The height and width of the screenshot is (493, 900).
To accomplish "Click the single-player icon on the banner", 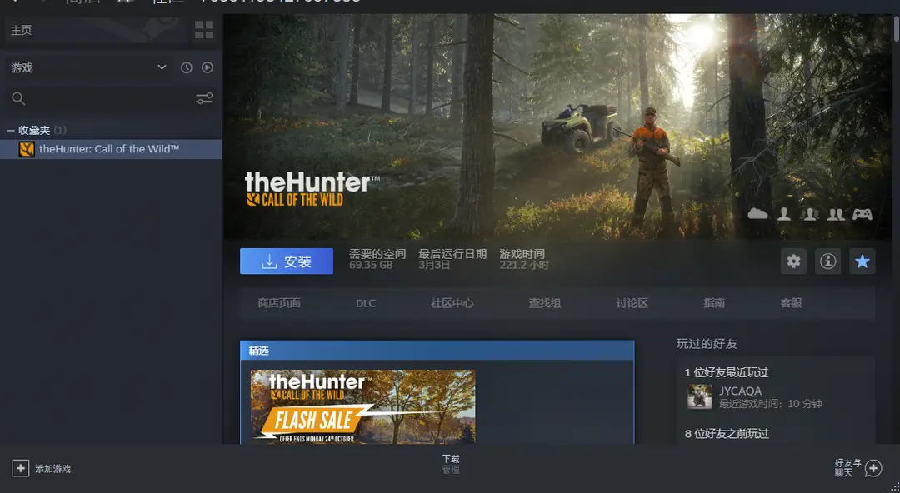I will pos(784,214).
